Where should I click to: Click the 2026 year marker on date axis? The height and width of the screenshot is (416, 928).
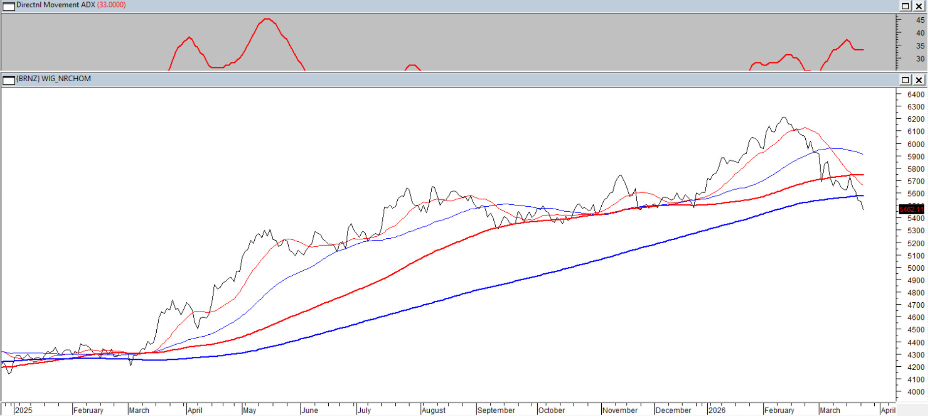717,410
